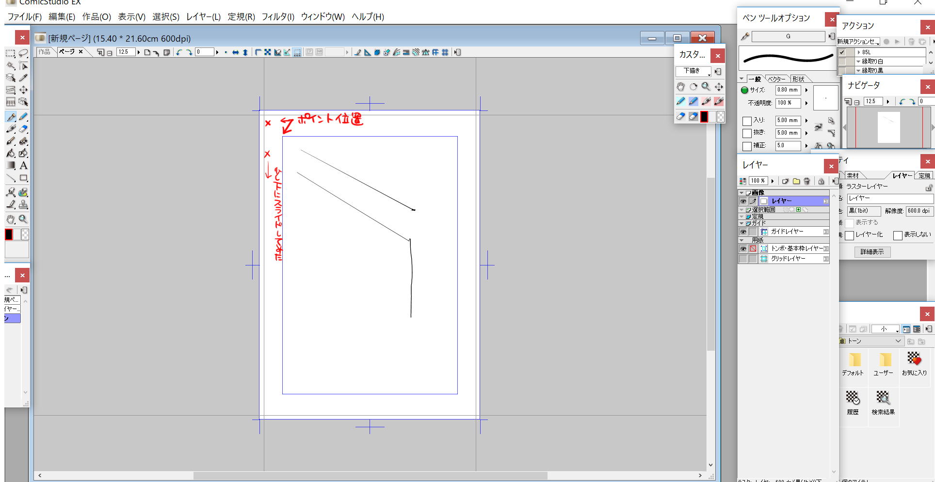The width and height of the screenshot is (935, 482).
Task: Switch to the ベクター tab
Action: click(776, 79)
